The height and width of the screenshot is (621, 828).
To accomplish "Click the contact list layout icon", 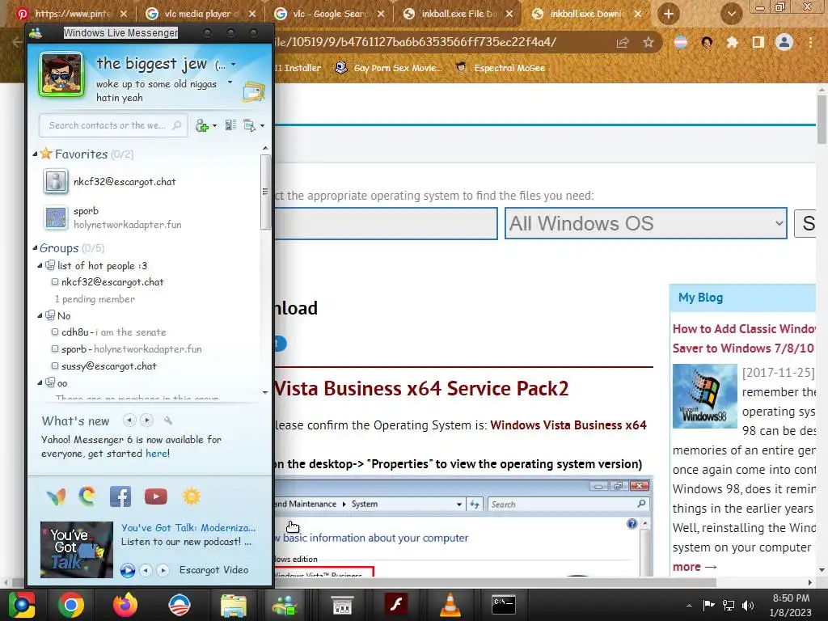I will coord(230,125).
